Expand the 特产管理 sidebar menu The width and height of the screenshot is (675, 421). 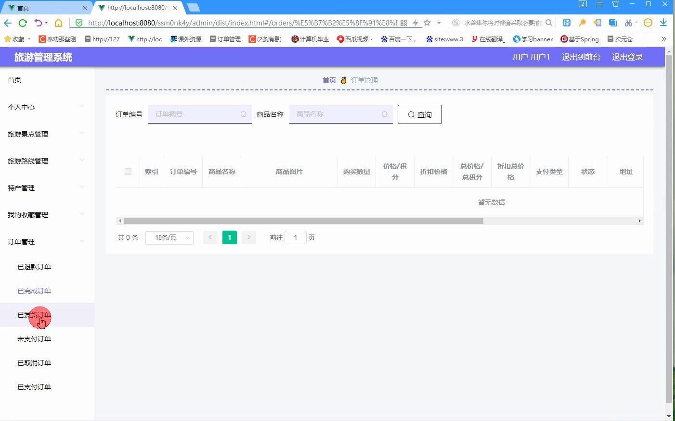click(47, 188)
